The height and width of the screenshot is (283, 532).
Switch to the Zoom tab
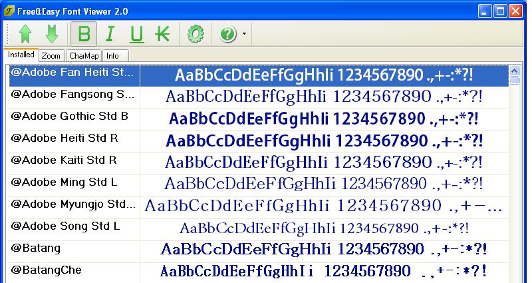coord(51,56)
